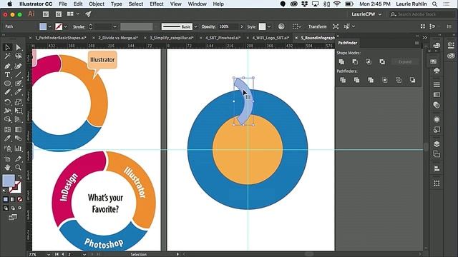Pick the Eyedropper tool
The width and height of the screenshot is (458, 257).
(8, 138)
